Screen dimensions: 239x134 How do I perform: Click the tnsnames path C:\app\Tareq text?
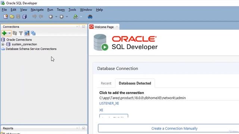click(x=143, y=98)
